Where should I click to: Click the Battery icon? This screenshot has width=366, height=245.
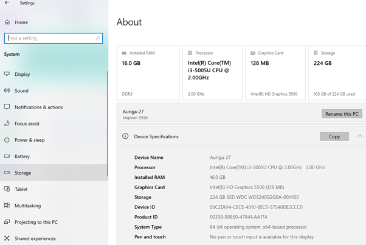(x=7, y=156)
